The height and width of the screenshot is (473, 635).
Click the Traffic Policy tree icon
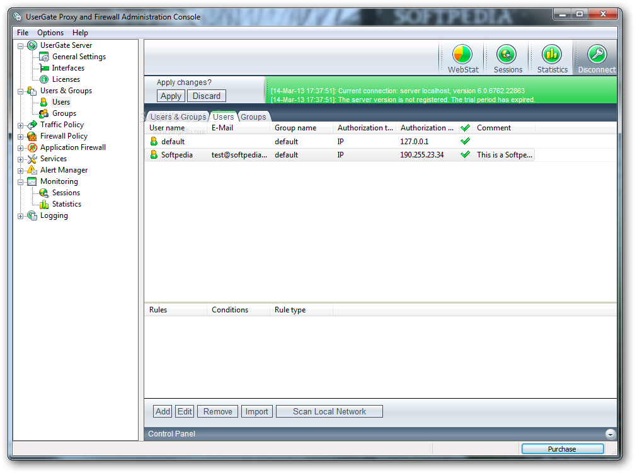pyautogui.click(x=32, y=125)
